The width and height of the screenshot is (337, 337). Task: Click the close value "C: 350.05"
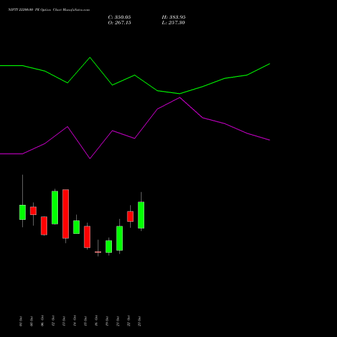(x=119, y=18)
